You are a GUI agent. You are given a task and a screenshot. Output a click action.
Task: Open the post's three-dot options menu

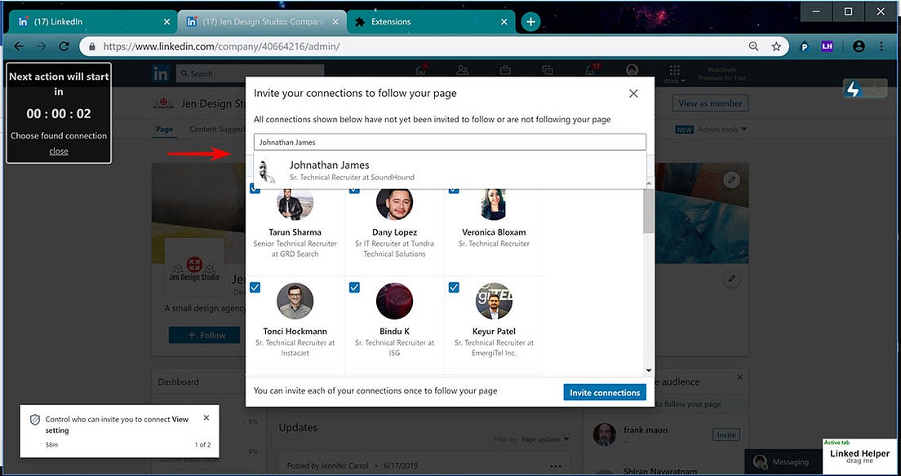[x=555, y=465]
